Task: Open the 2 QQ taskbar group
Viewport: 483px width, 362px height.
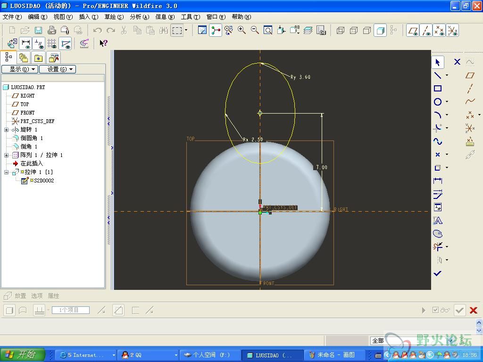Action: [149, 355]
